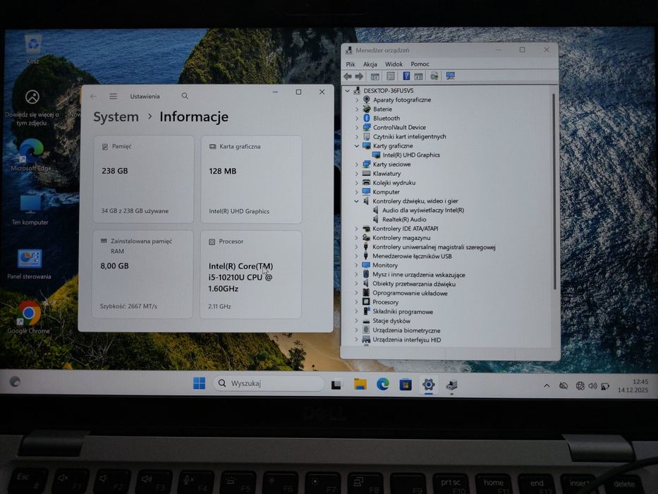
Task: Click the back arrow in Ustawienia window
Action: coord(93,96)
